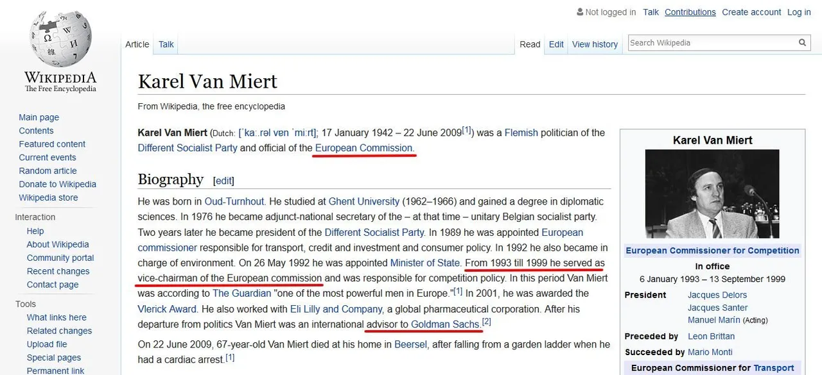Screen dimensions: 822x375
Task: Click the Log in link
Action: tap(799, 12)
